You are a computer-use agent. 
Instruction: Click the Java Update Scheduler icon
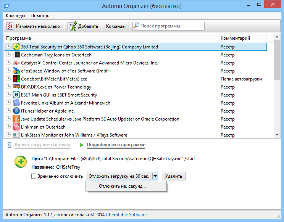pyautogui.click(x=16, y=119)
